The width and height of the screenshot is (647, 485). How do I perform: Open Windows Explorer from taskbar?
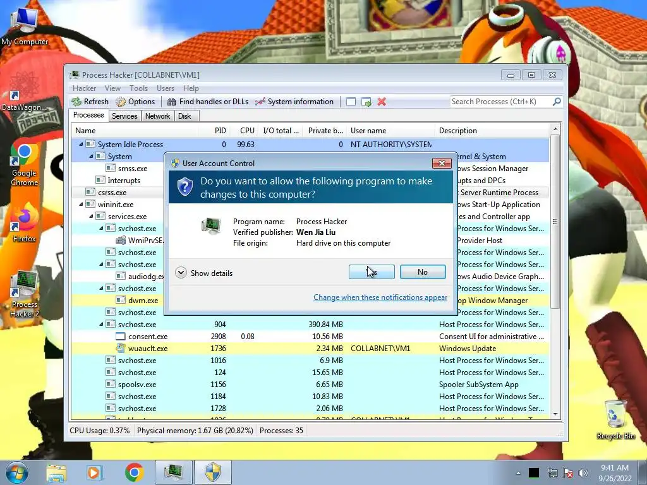pos(56,472)
